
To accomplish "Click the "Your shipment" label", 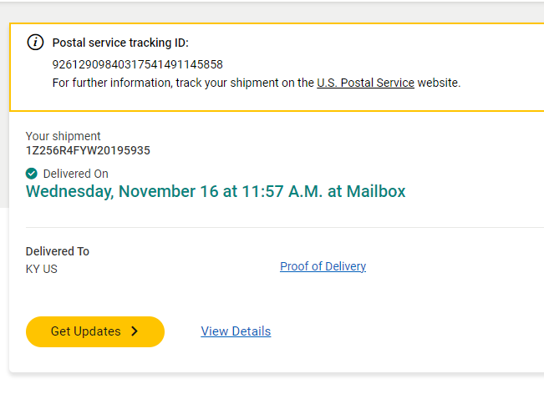I will tap(63, 136).
